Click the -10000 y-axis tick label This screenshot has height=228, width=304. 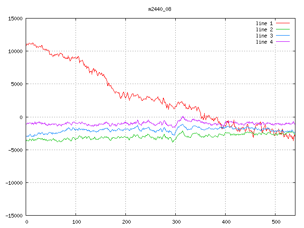tap(14, 182)
